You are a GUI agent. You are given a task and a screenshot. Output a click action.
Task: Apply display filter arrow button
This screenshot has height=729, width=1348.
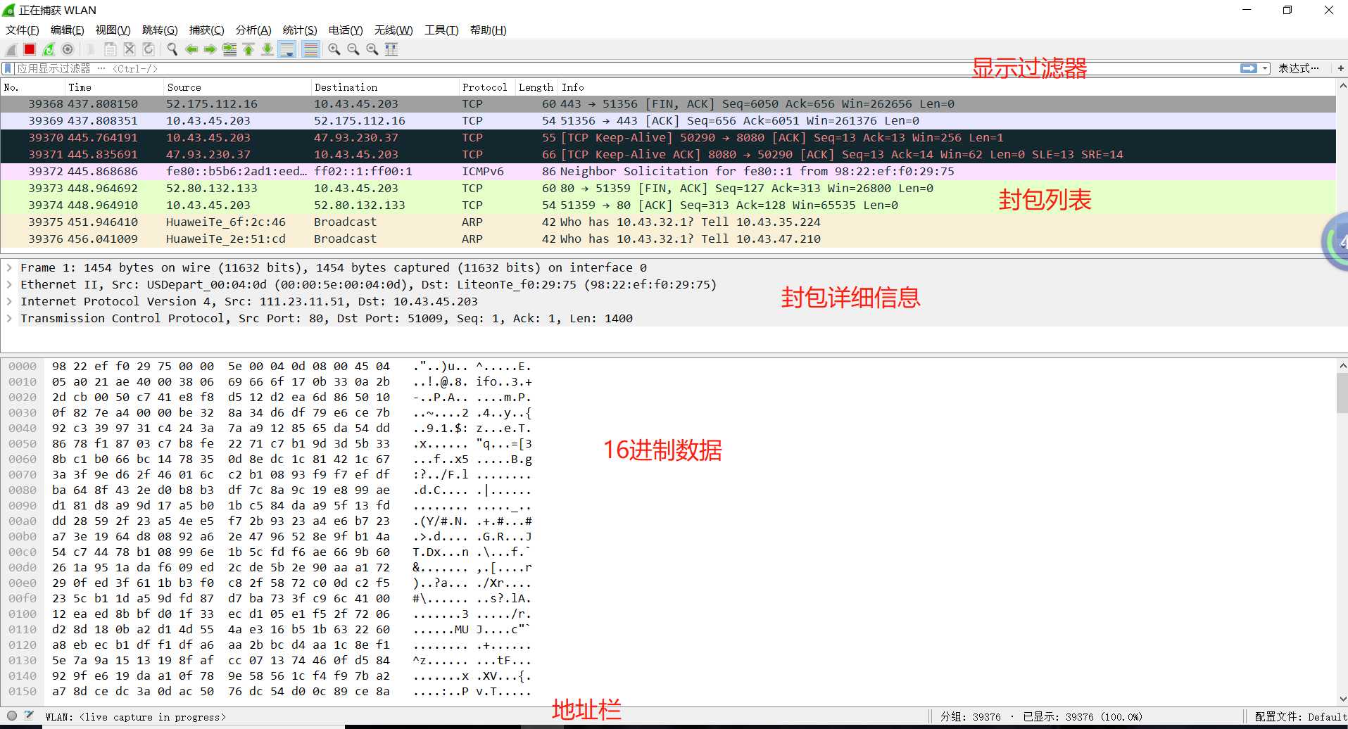click(x=1248, y=68)
